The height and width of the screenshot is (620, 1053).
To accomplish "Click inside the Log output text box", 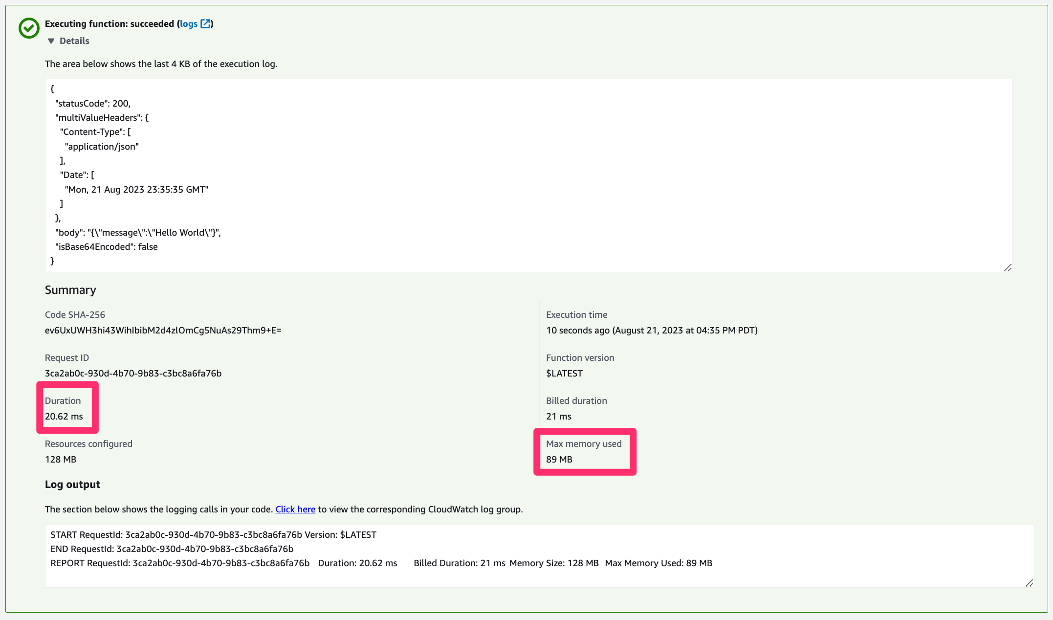I will 539,556.
